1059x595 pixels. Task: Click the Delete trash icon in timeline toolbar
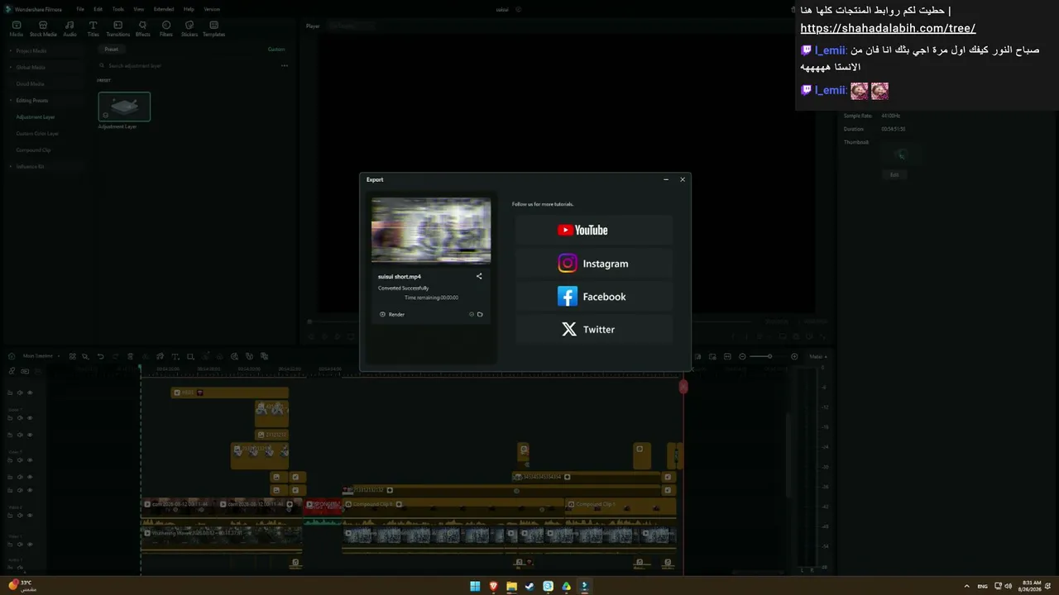(130, 356)
